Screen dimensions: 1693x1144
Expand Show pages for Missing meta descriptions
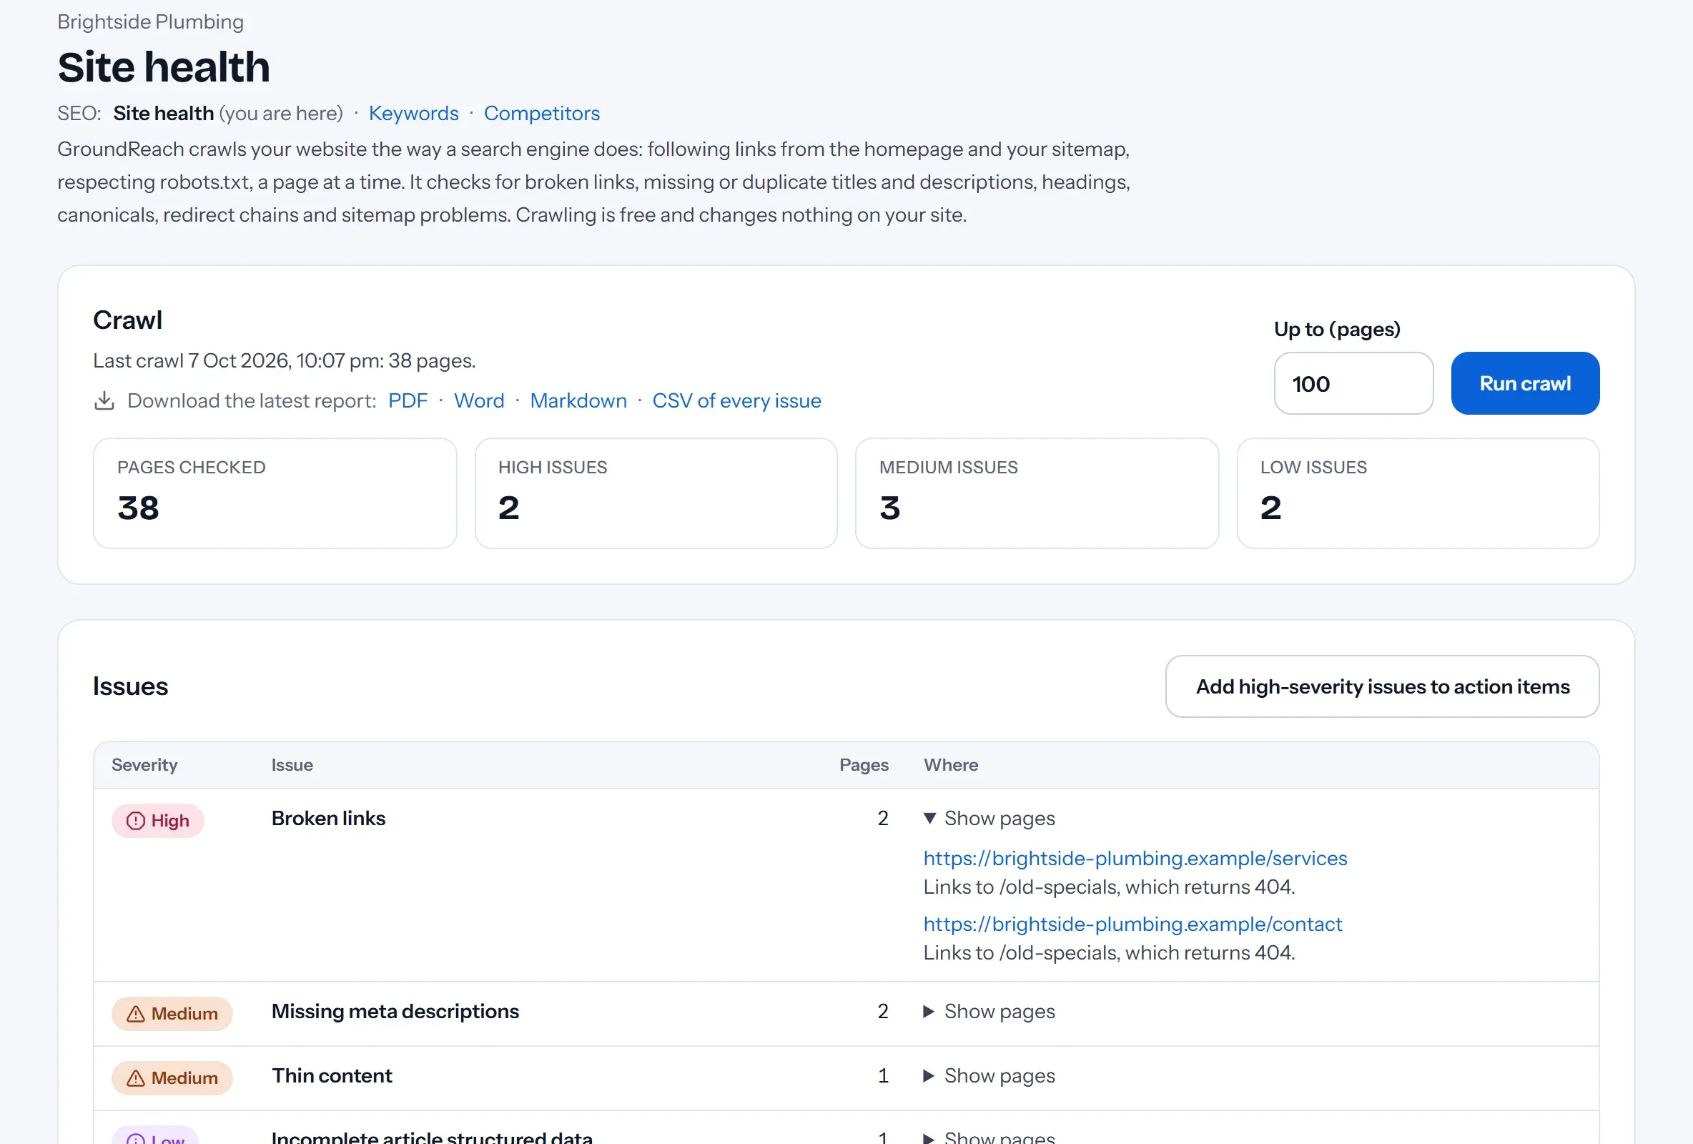[x=989, y=1012]
